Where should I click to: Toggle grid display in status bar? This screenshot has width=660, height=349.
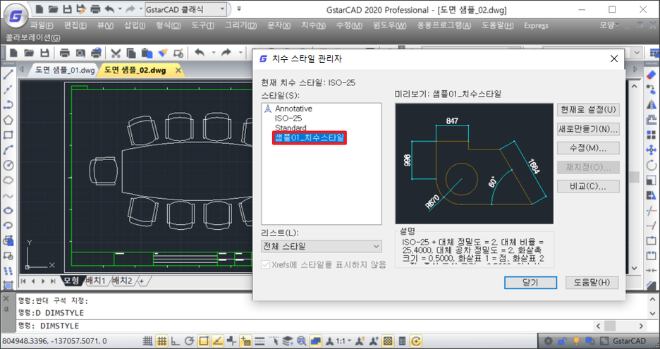[162, 341]
